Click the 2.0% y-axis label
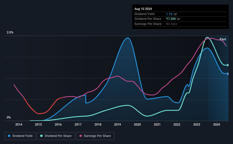The image size is (233, 144). (x=10, y=32)
